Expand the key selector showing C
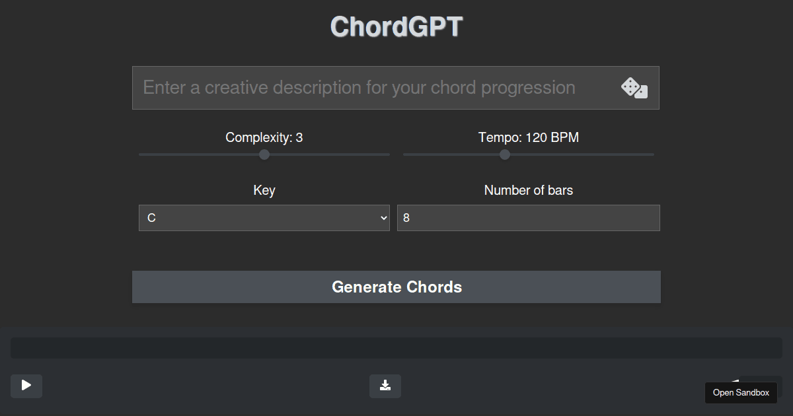This screenshot has height=416, width=793. coord(264,217)
